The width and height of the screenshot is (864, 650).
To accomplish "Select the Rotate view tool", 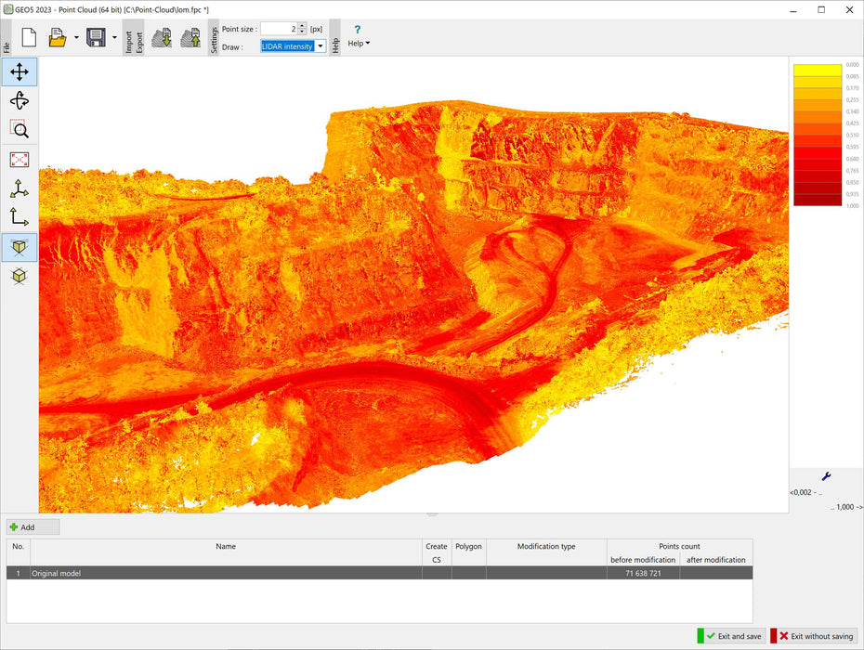I will click(20, 100).
